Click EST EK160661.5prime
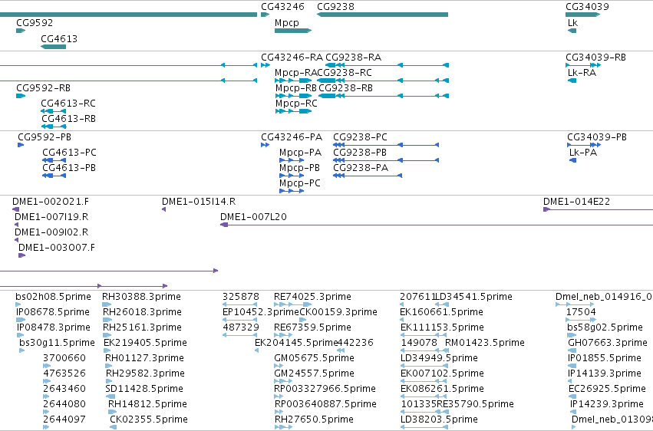This screenshot has width=653, height=431. pos(441,312)
